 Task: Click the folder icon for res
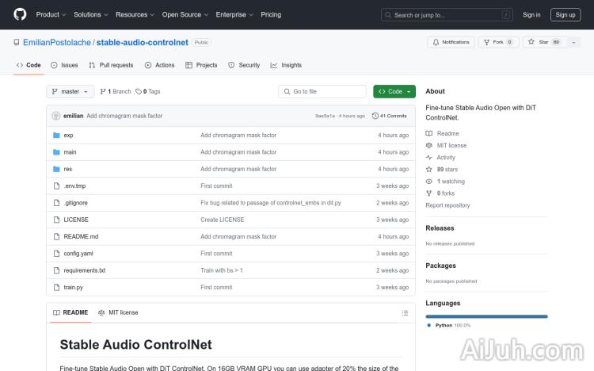56,169
